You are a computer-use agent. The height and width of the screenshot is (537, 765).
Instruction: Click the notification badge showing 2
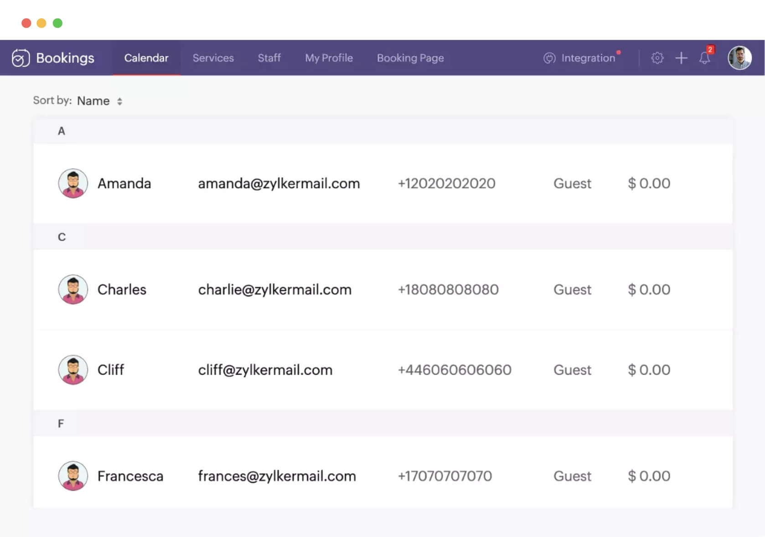(710, 49)
